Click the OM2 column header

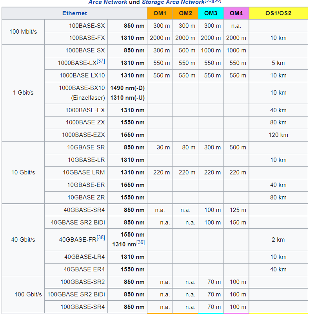tap(185, 13)
